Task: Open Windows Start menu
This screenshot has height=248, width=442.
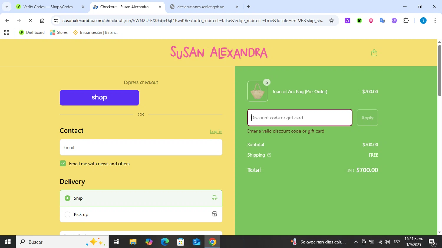Action: coord(8,242)
